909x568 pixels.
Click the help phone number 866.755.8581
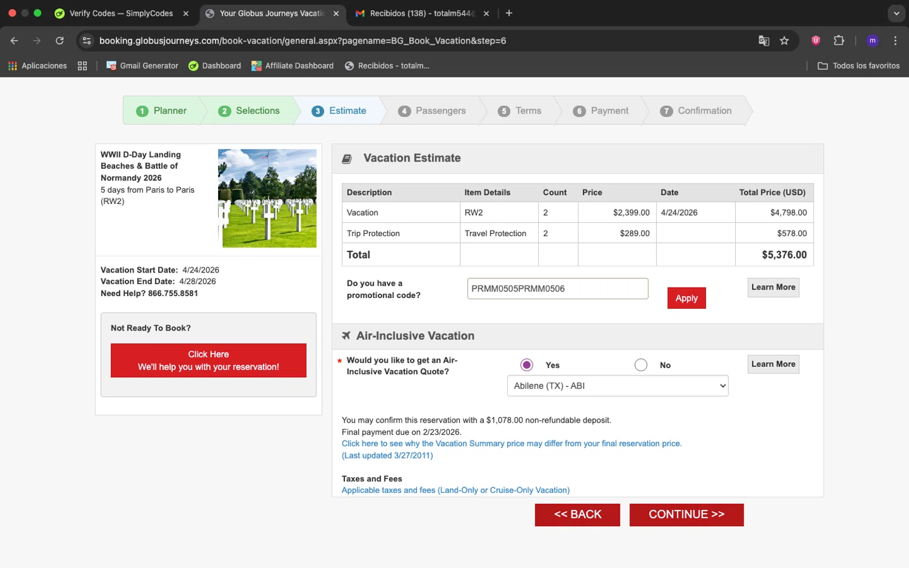[173, 293]
